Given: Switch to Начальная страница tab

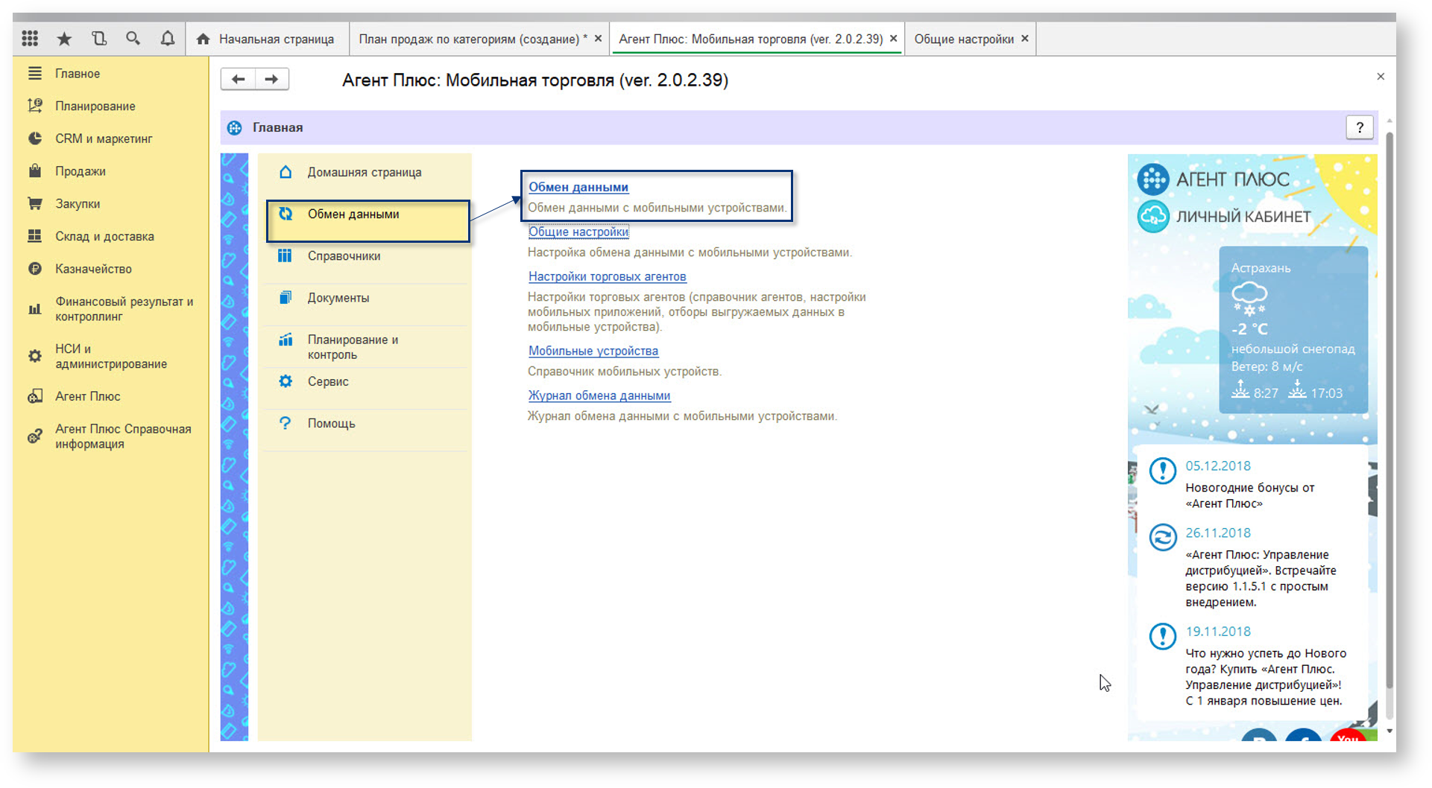Looking at the screenshot, I should 266,39.
